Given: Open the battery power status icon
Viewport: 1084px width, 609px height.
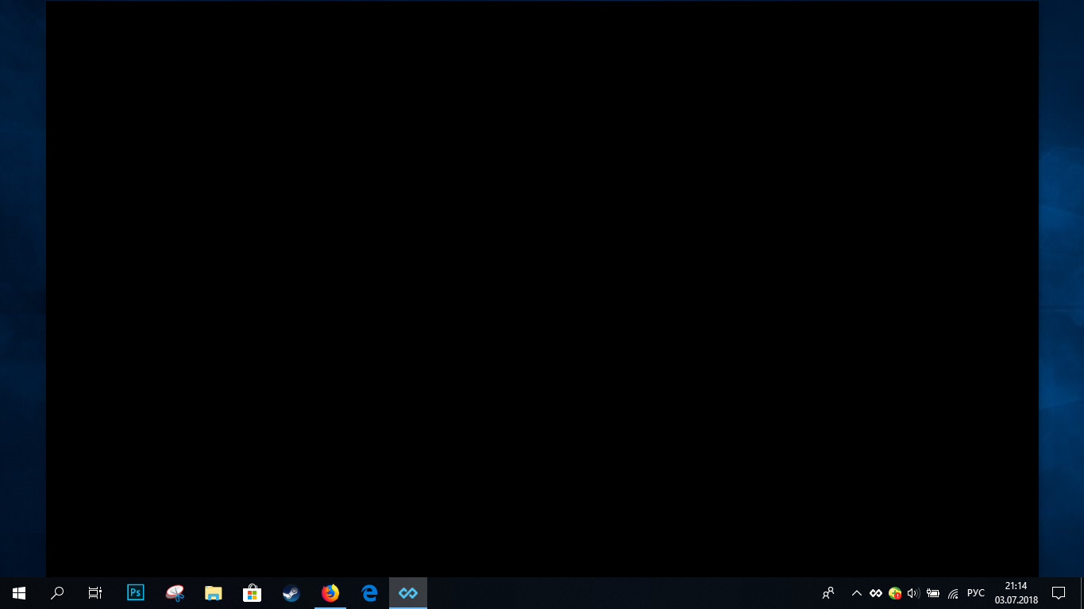Looking at the screenshot, I should pyautogui.click(x=933, y=593).
